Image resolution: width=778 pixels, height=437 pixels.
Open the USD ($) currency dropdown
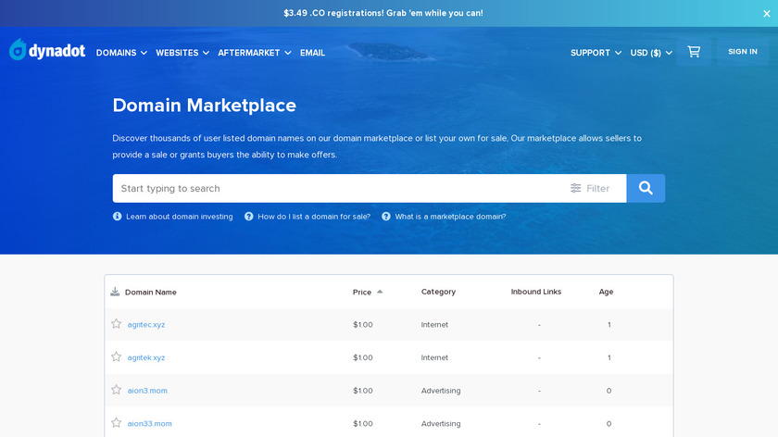pyautogui.click(x=651, y=53)
